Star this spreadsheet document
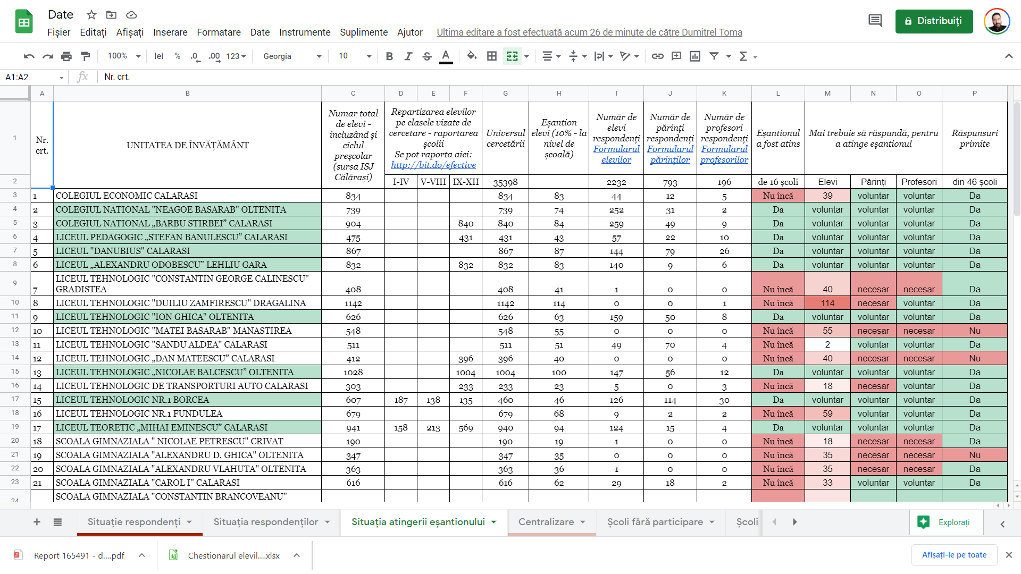Image resolution: width=1021 pixels, height=574 pixels. click(91, 15)
